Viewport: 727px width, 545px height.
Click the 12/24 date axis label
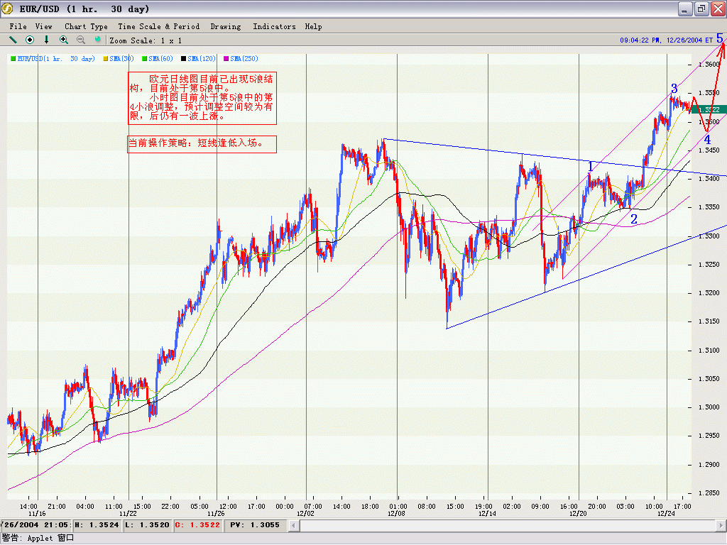(666, 514)
